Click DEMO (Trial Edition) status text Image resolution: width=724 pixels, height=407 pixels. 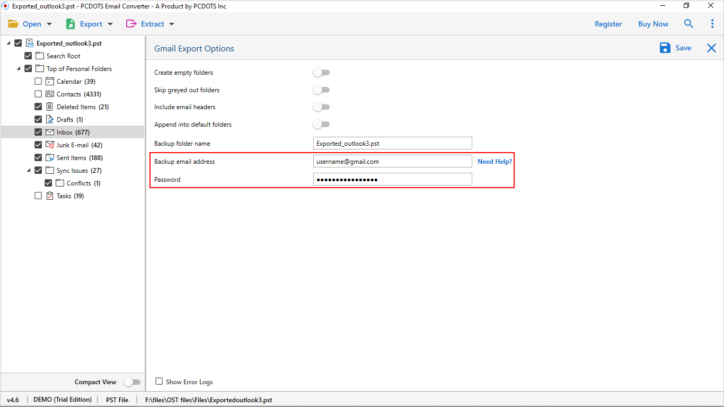(63, 400)
